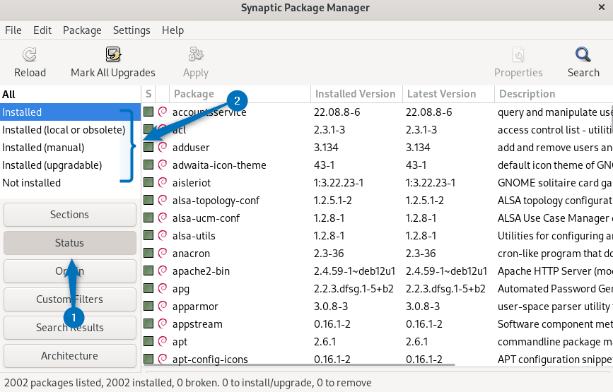Click the Debian swirl icon for adduser
This screenshot has width=613, height=392.
[x=163, y=148]
